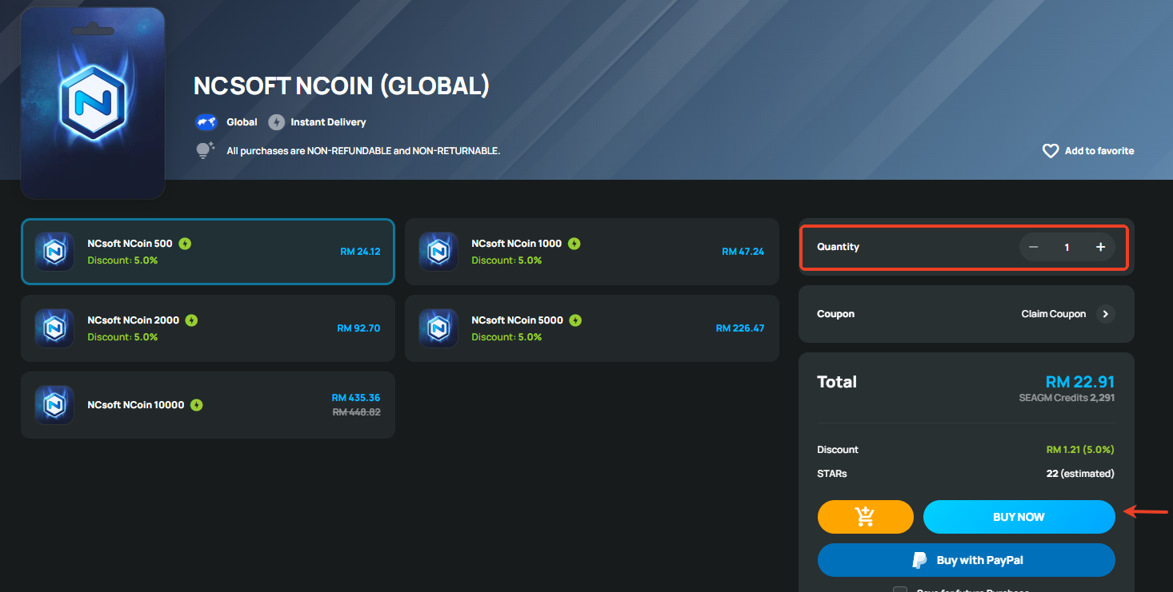
Task: Click the green lightning badge beside NCoin 1000
Action: 574,244
